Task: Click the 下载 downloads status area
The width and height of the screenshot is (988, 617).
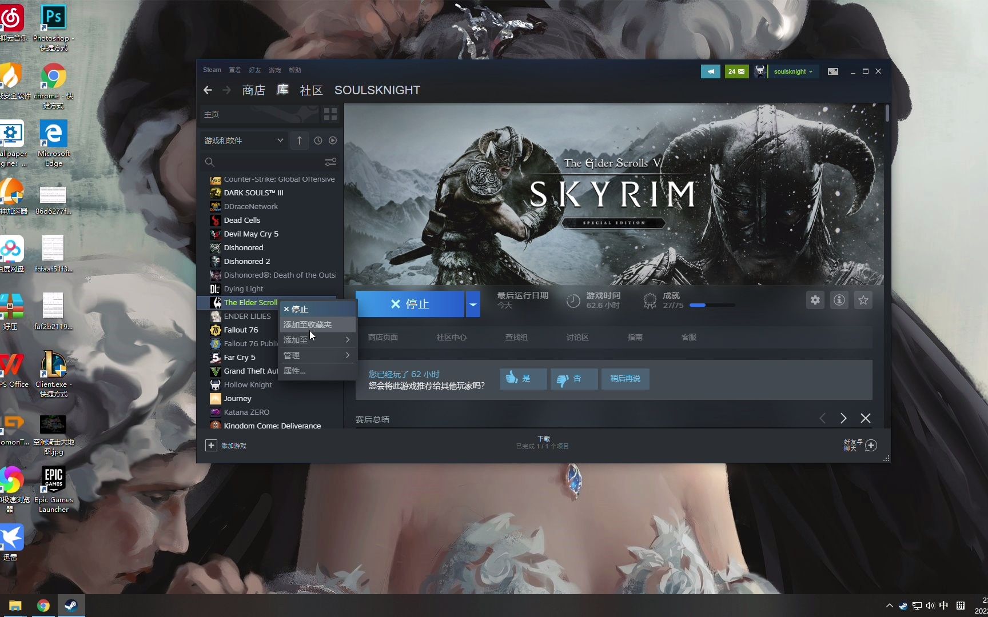Action: (543, 442)
